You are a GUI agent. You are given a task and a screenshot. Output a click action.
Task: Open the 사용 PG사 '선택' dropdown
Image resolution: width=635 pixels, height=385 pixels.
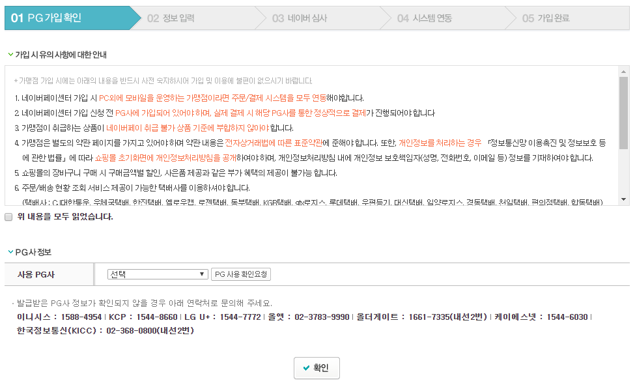tap(158, 274)
